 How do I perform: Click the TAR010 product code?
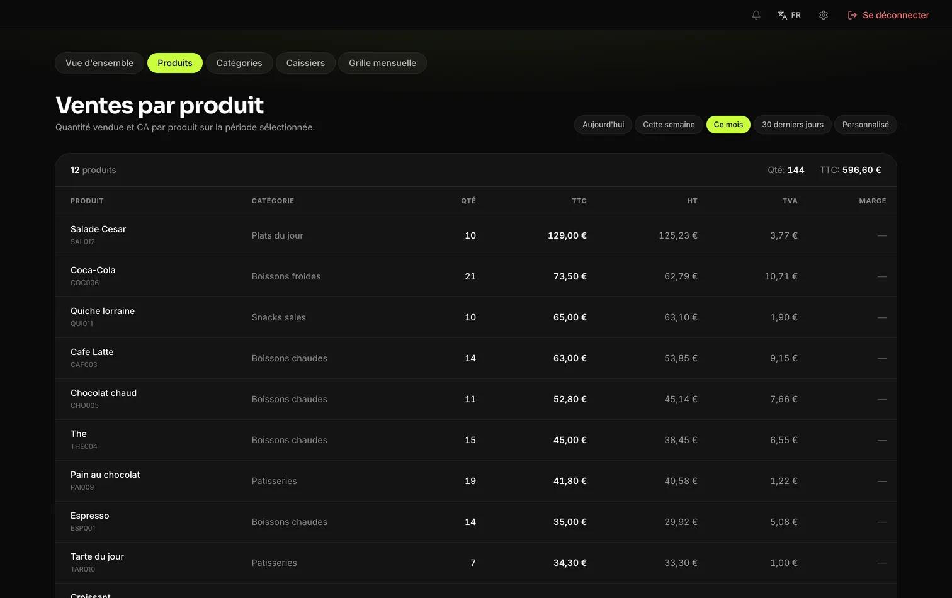click(82, 569)
